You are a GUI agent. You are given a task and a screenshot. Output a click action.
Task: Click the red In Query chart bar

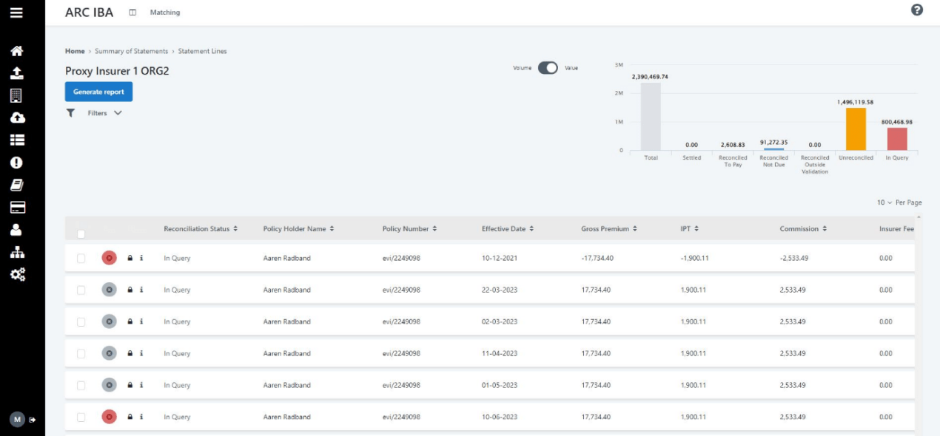coord(897,139)
